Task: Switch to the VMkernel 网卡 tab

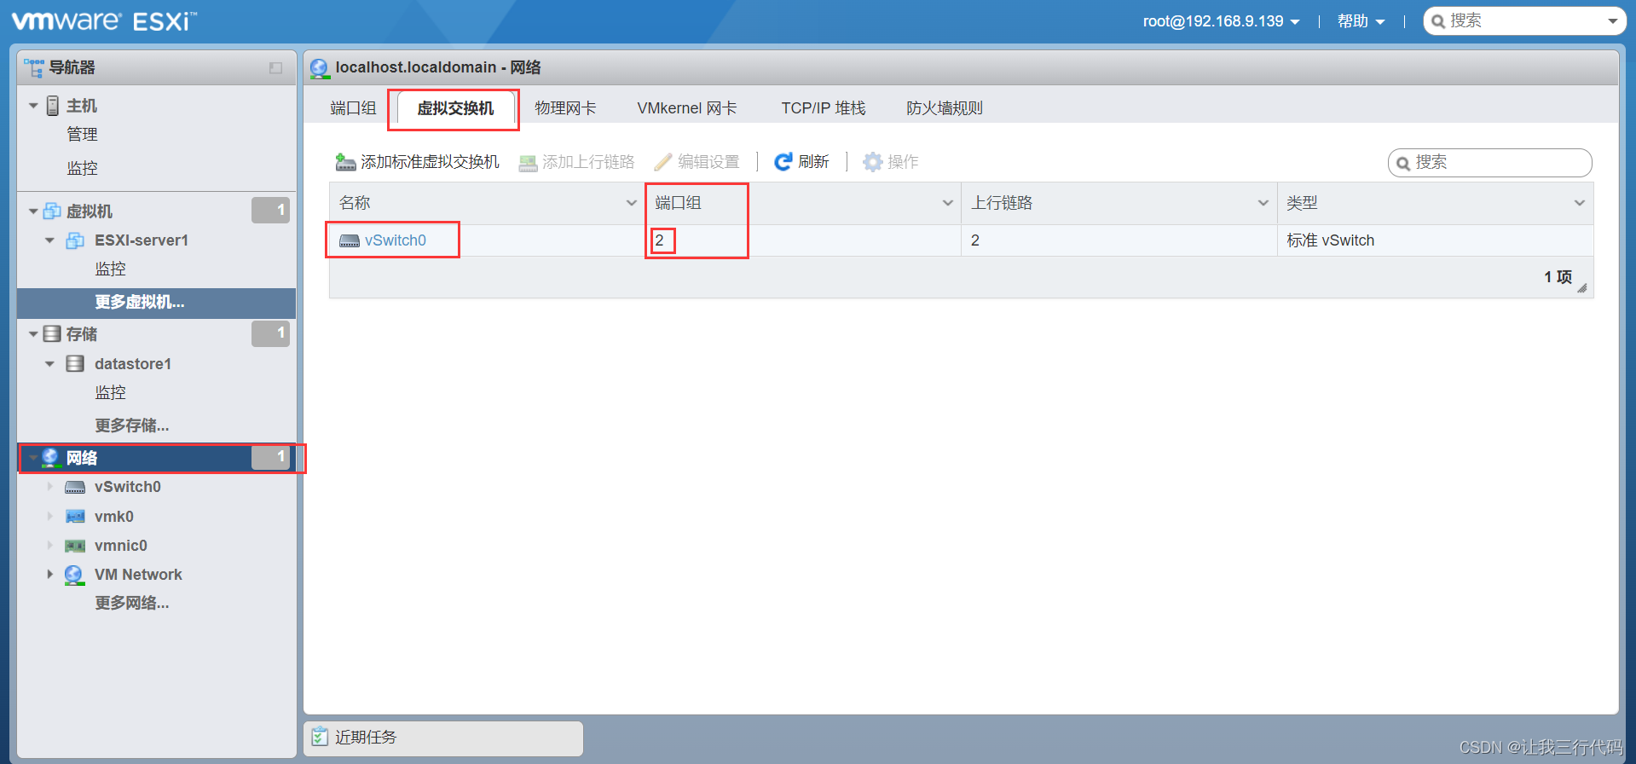Action: [687, 108]
